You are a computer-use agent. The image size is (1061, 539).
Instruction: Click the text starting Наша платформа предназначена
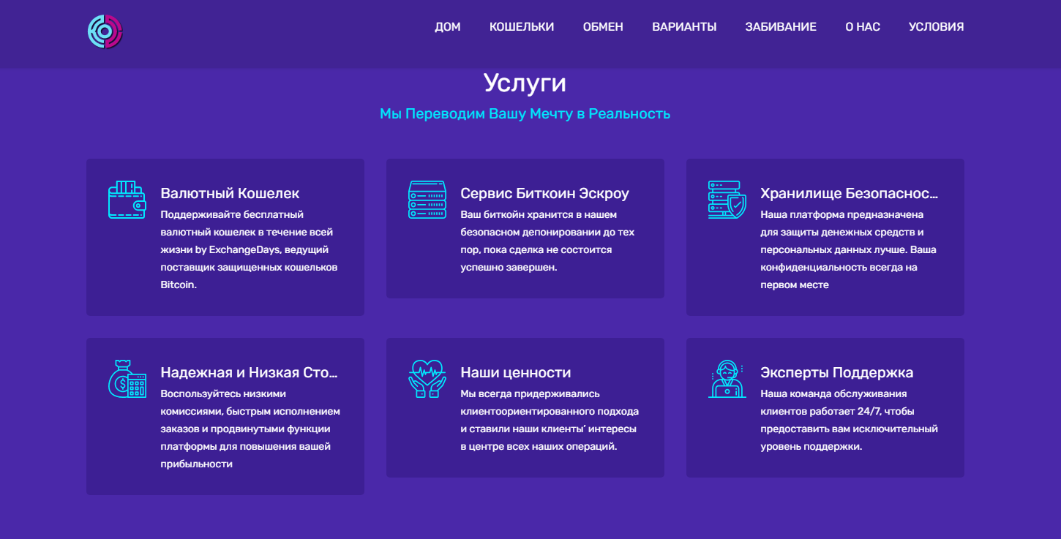tap(848, 249)
